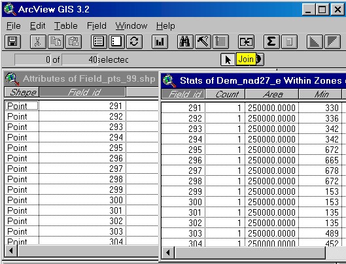The width and height of the screenshot is (346, 264).
Task: Click the Stats of Dem_nad27_e title bar
Action: click(253, 80)
